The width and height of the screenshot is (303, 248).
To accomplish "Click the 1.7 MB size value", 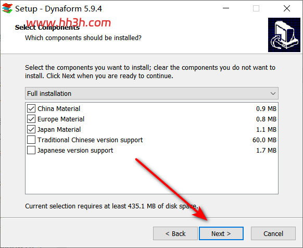I will (x=266, y=151).
